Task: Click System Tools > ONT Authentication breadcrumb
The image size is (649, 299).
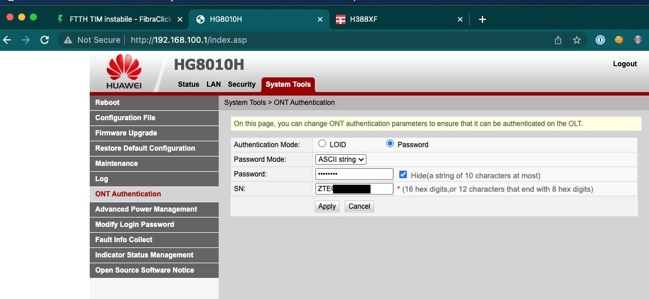Action: click(x=280, y=102)
